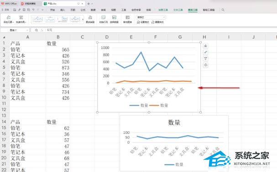The image size is (277, 172).
Task: Expand the quick access toolbar customize arrow
Action: point(42,10)
